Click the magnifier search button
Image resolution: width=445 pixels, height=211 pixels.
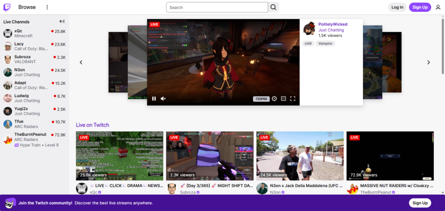[273, 7]
